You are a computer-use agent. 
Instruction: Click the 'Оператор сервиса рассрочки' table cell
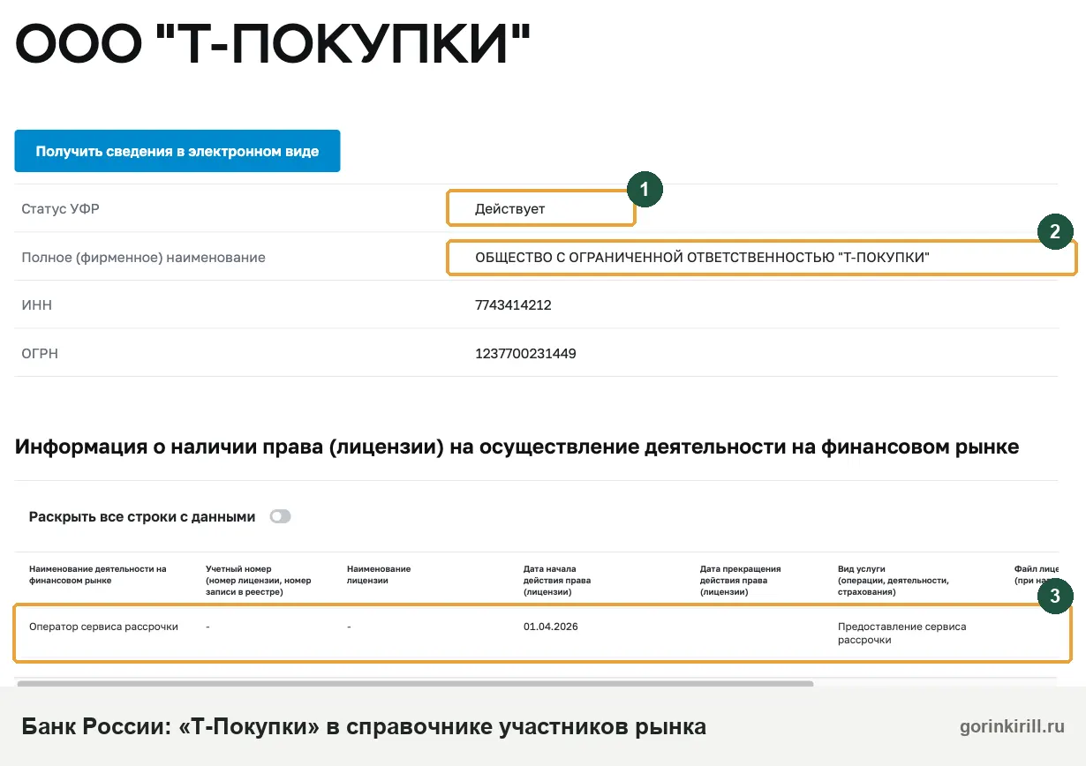point(103,627)
